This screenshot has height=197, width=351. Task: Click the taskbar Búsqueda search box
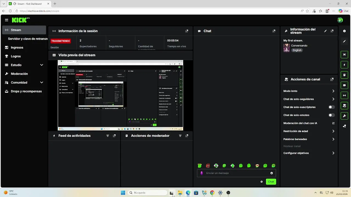(x=148, y=193)
